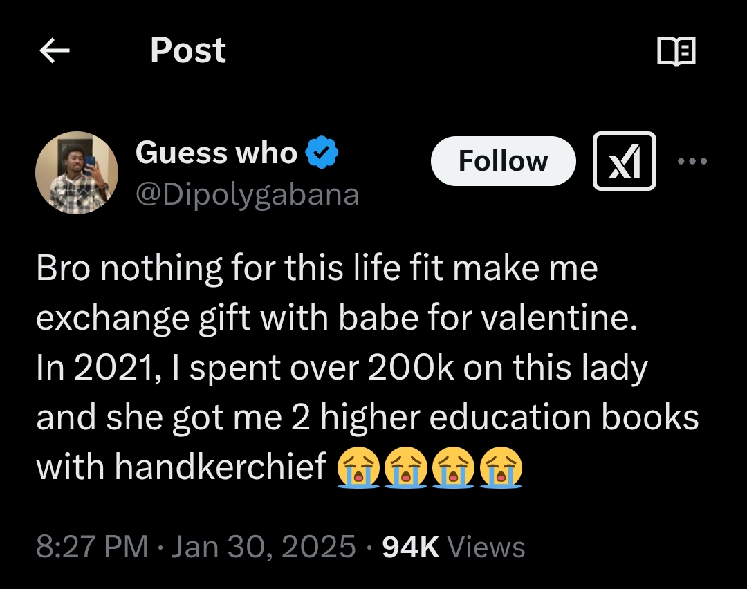The height and width of the screenshot is (589, 747).
Task: Open the "Guess who" display name
Action: (x=216, y=152)
